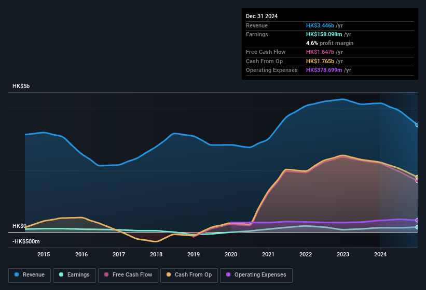
Task: Click the Revenue label in the tooltip
Action: (x=257, y=25)
